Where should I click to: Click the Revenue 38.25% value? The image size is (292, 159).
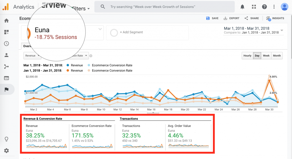(35, 136)
